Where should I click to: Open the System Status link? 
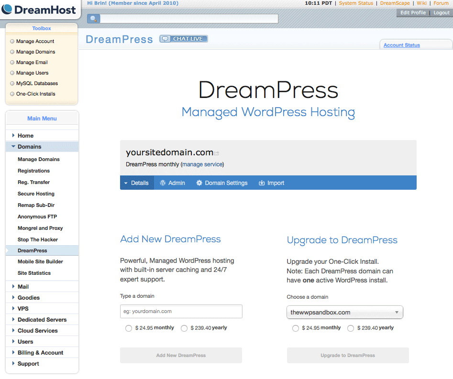(x=356, y=3)
